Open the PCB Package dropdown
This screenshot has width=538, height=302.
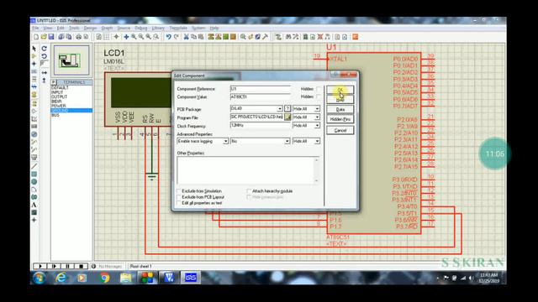[280, 108]
